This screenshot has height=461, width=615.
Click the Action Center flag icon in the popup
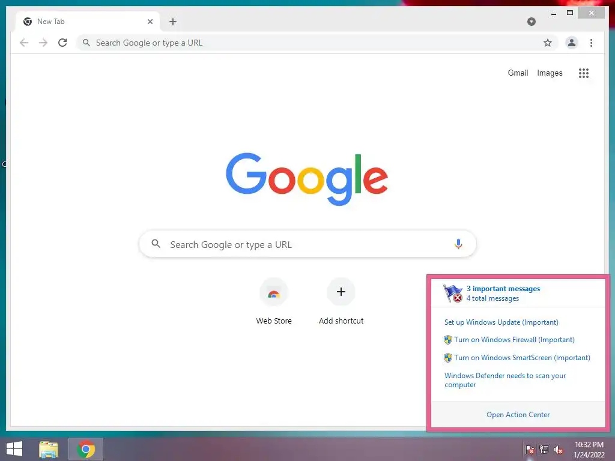pyautogui.click(x=453, y=294)
